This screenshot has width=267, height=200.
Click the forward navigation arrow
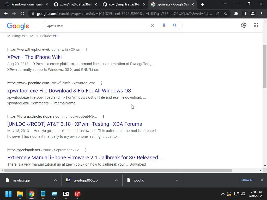[x=14, y=14]
